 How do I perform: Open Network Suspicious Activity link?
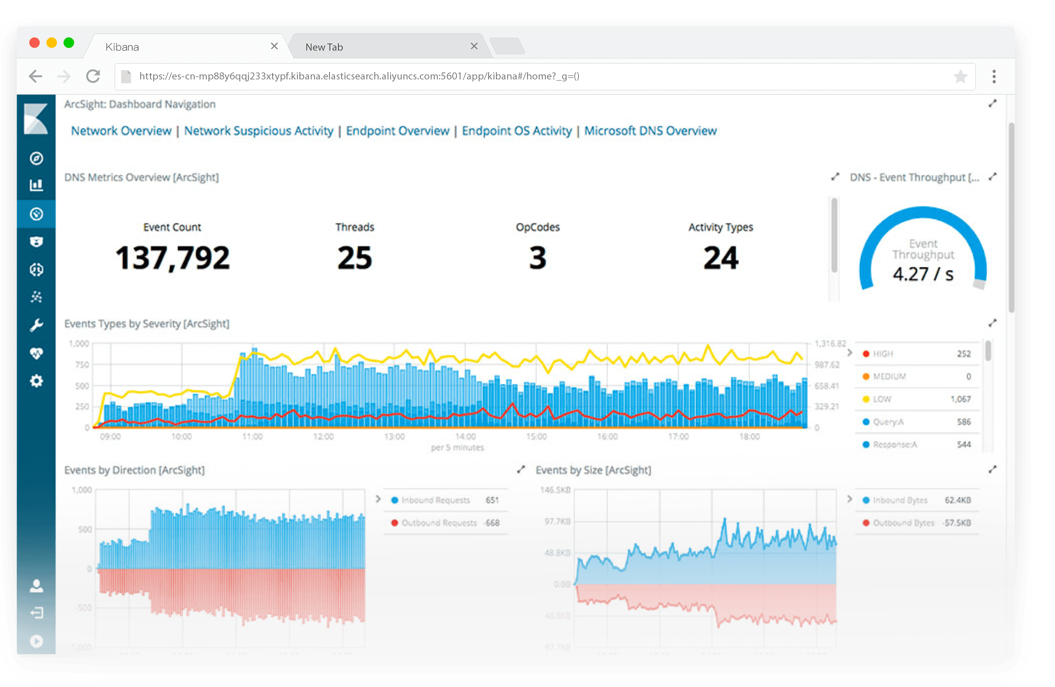tap(258, 131)
